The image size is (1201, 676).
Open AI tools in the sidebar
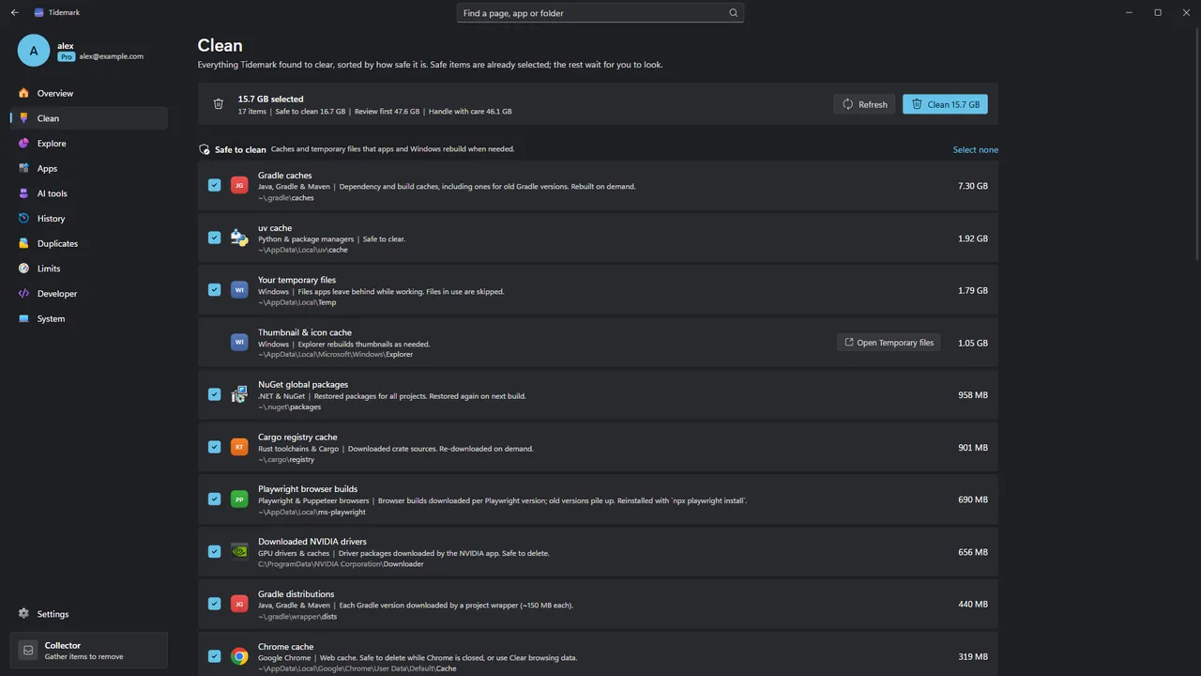coord(89,193)
